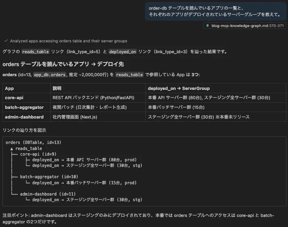Click the checkmark icon beside the Analyzed apps step
The image size is (288, 227).
pyautogui.click(x=6, y=41)
